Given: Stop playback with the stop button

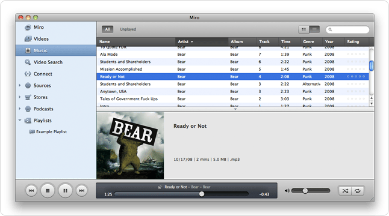Looking at the screenshot, I should 48,191.
